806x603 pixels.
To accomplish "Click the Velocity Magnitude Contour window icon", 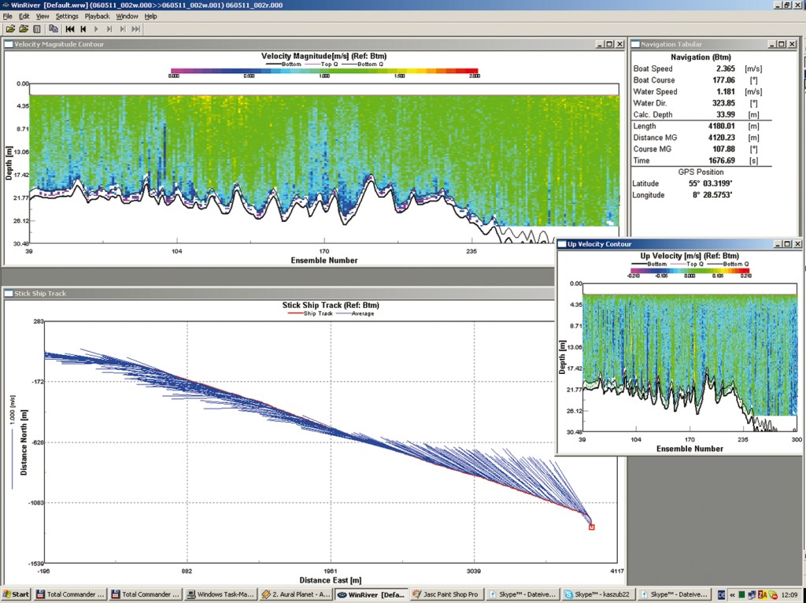I will (x=9, y=45).
